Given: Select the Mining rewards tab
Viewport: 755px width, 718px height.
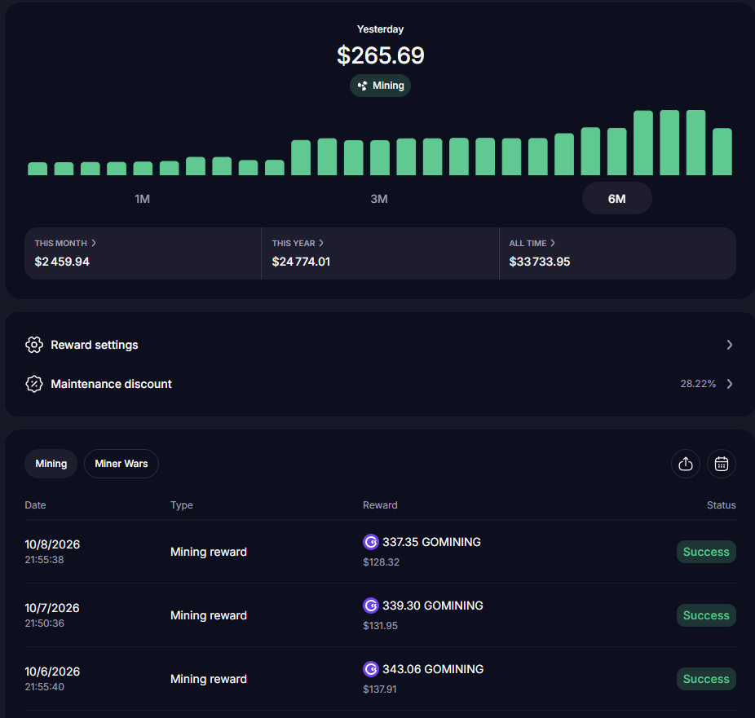Looking at the screenshot, I should tap(51, 464).
